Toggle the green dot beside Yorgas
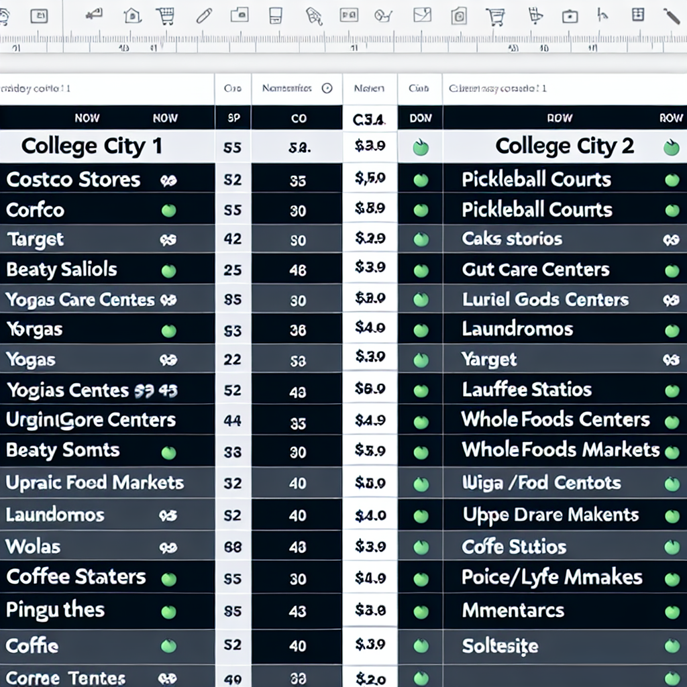Viewport: 687px width, 687px height. coord(168,331)
